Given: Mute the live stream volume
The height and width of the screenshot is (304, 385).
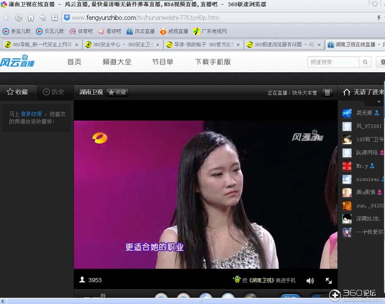Looking at the screenshot, I should tap(310, 280).
